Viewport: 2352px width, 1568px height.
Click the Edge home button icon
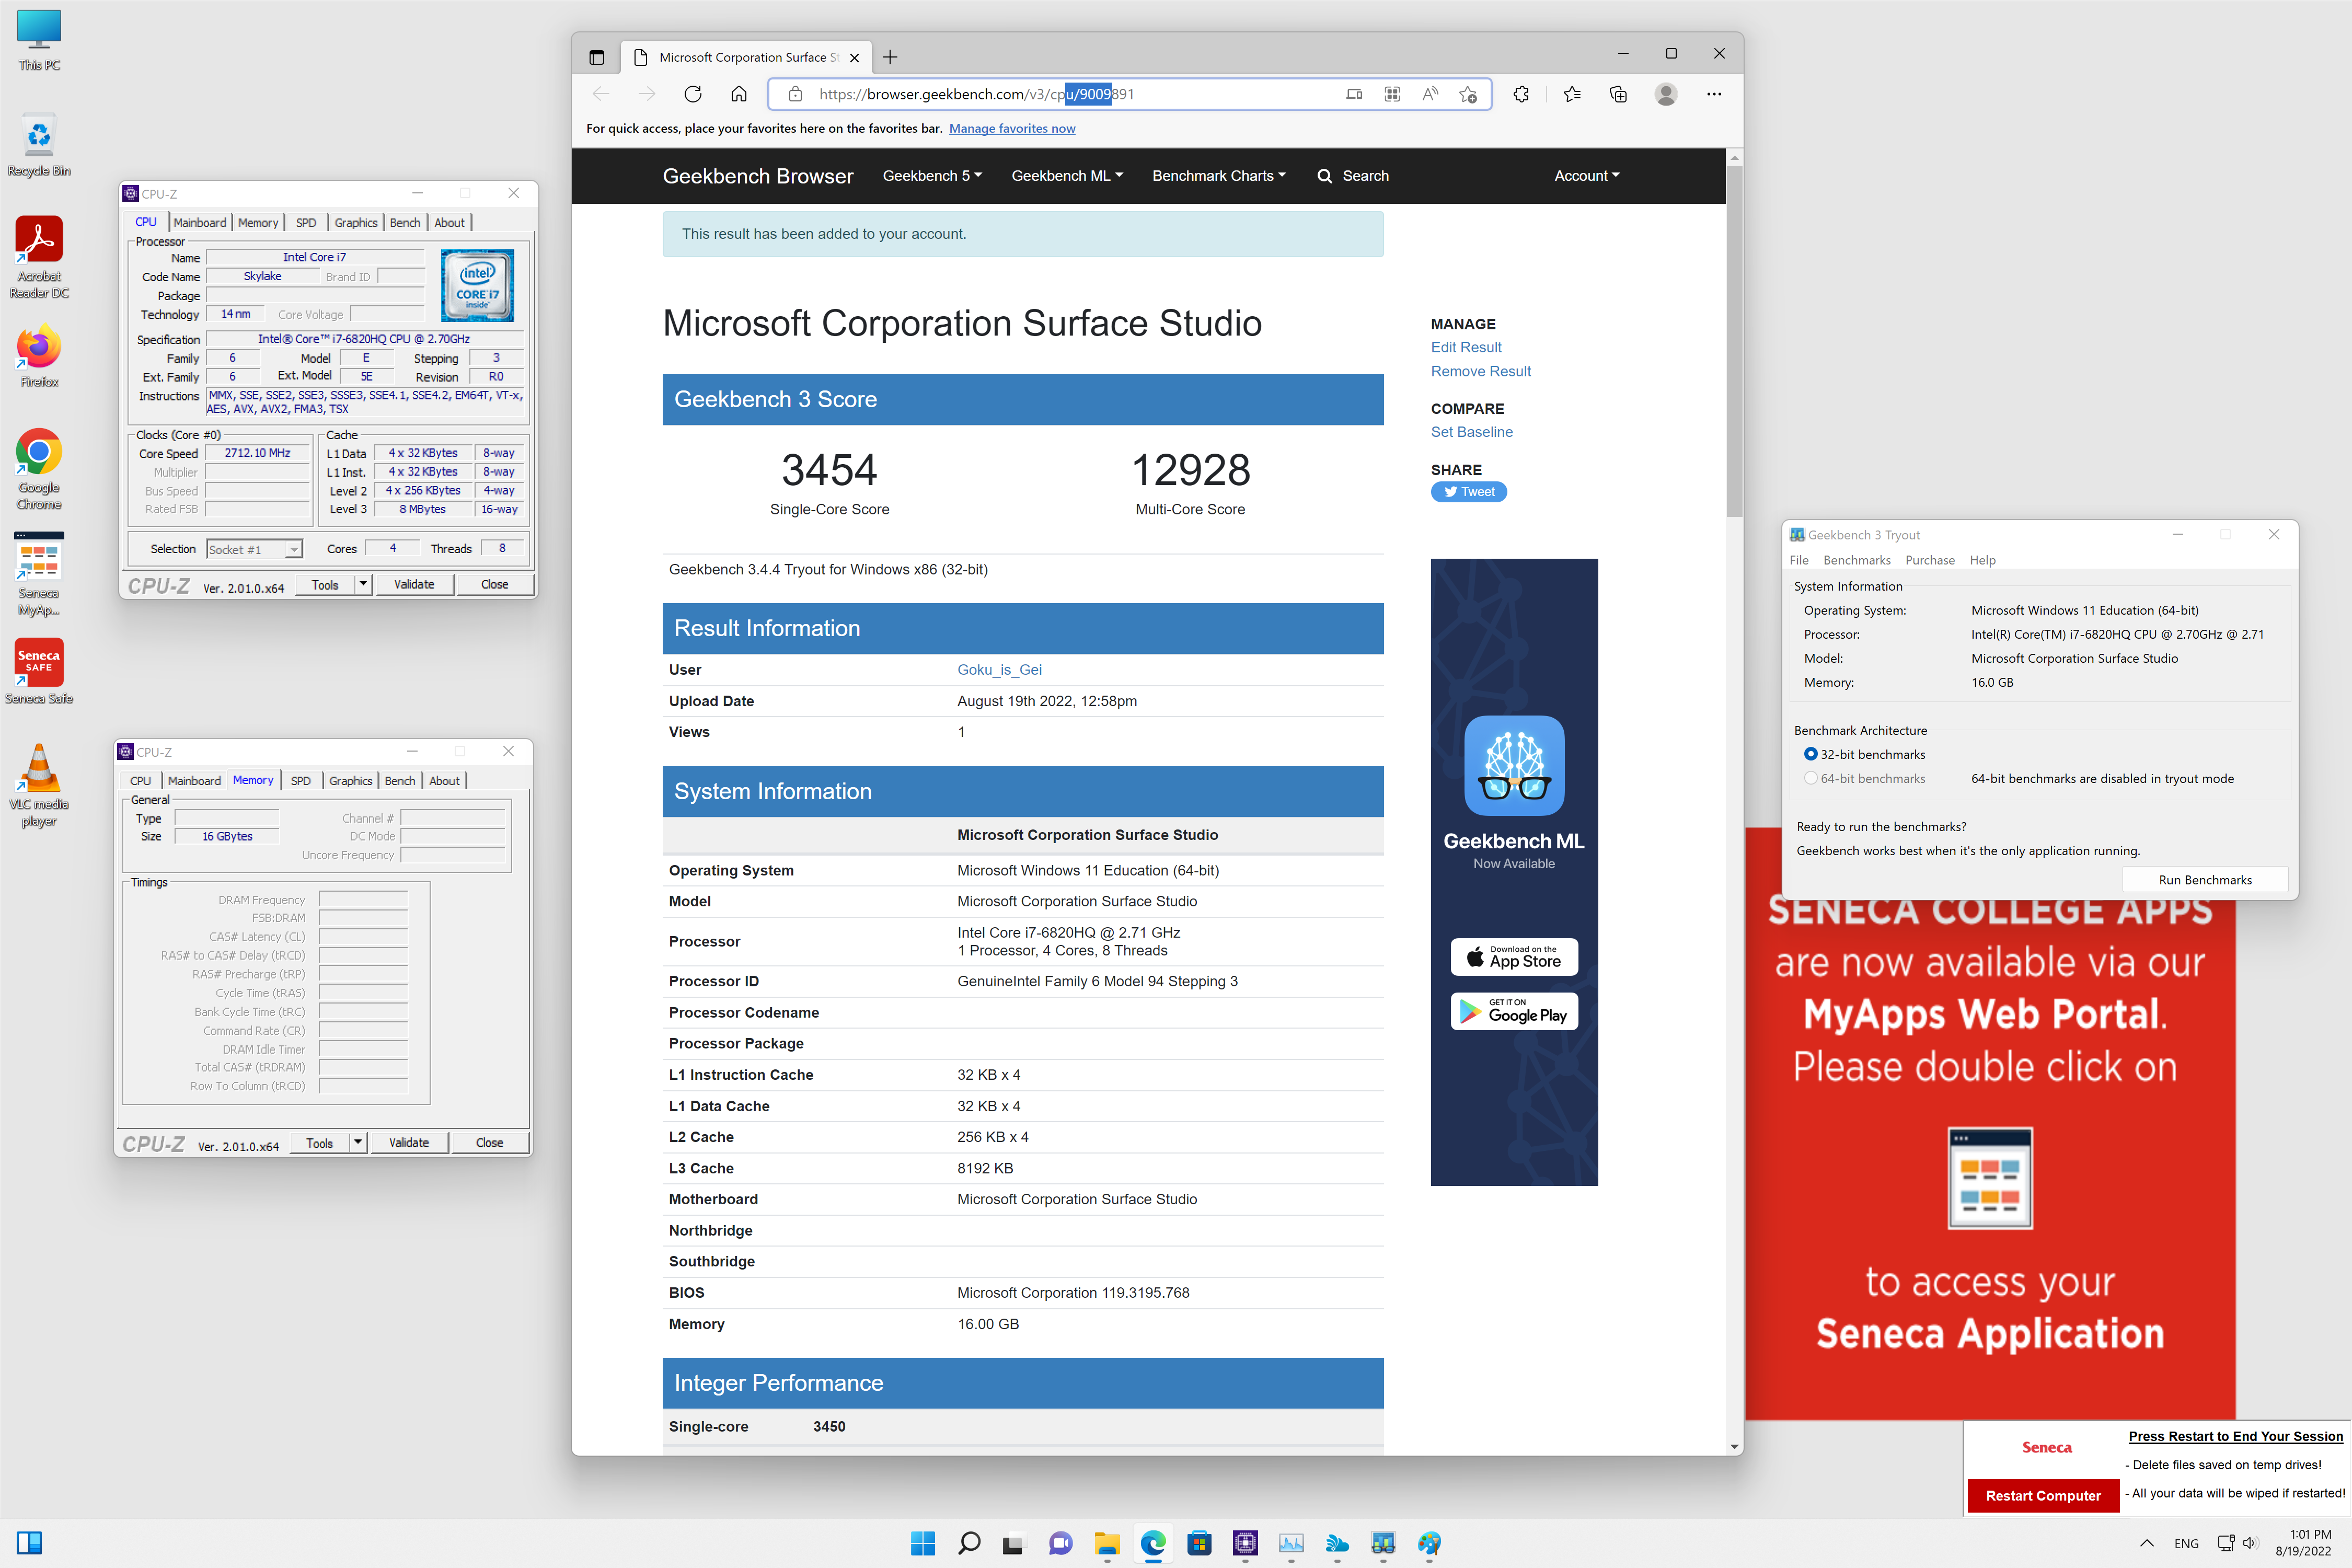(x=738, y=94)
